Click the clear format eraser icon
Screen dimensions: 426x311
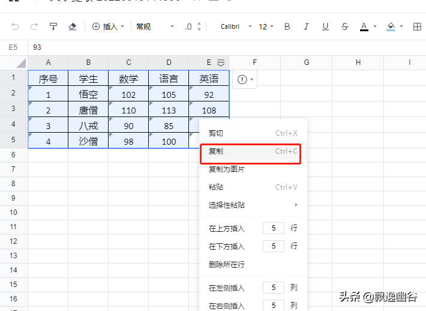(72, 26)
